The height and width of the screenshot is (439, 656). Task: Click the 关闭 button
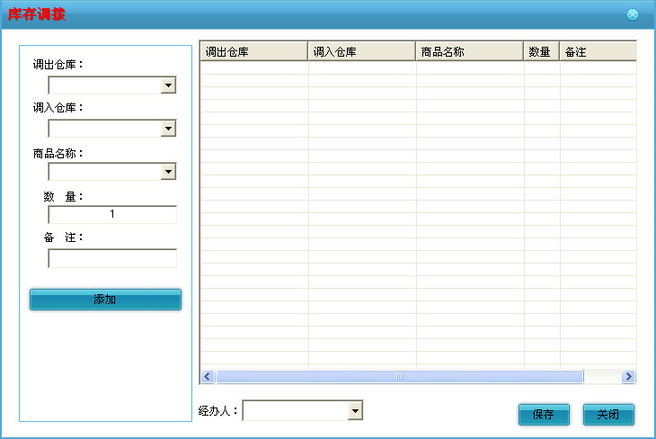[x=608, y=415]
